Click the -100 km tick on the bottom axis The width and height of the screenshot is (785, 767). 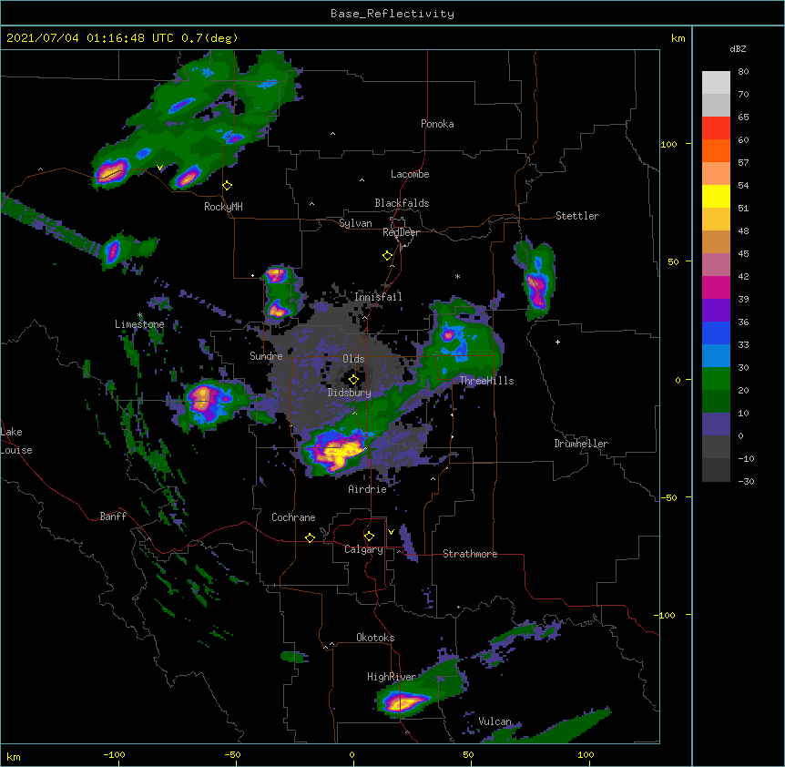tap(114, 754)
